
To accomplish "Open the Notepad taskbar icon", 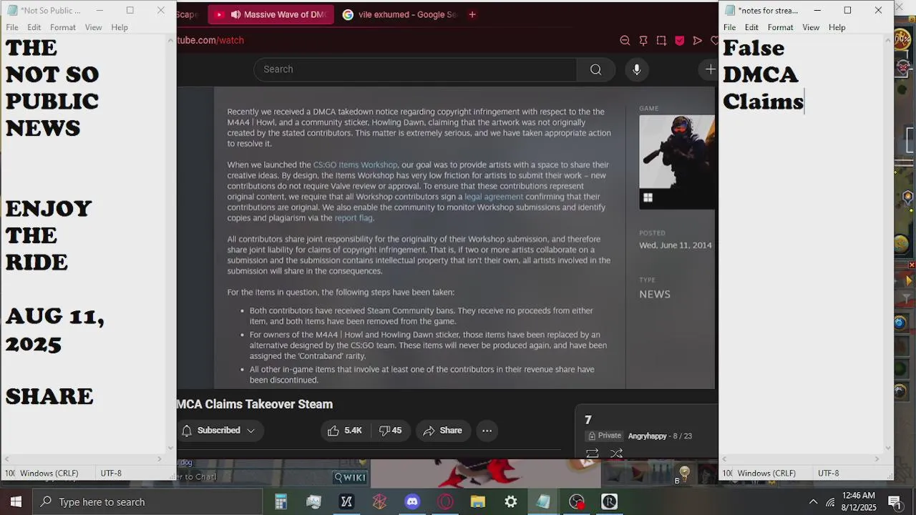I will point(543,502).
